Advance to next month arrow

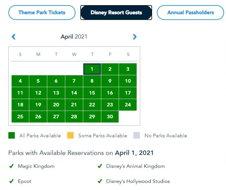pyautogui.click(x=135, y=37)
